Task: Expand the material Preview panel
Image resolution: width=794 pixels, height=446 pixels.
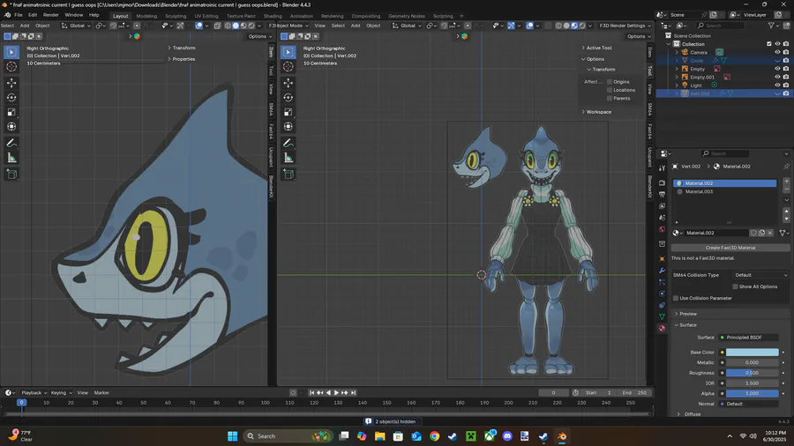Action: click(685, 314)
